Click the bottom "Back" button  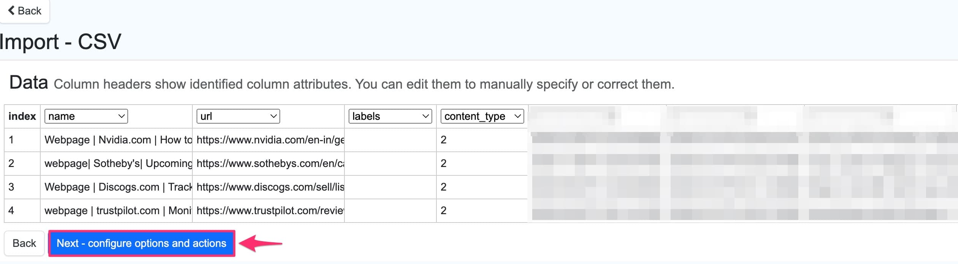24,243
